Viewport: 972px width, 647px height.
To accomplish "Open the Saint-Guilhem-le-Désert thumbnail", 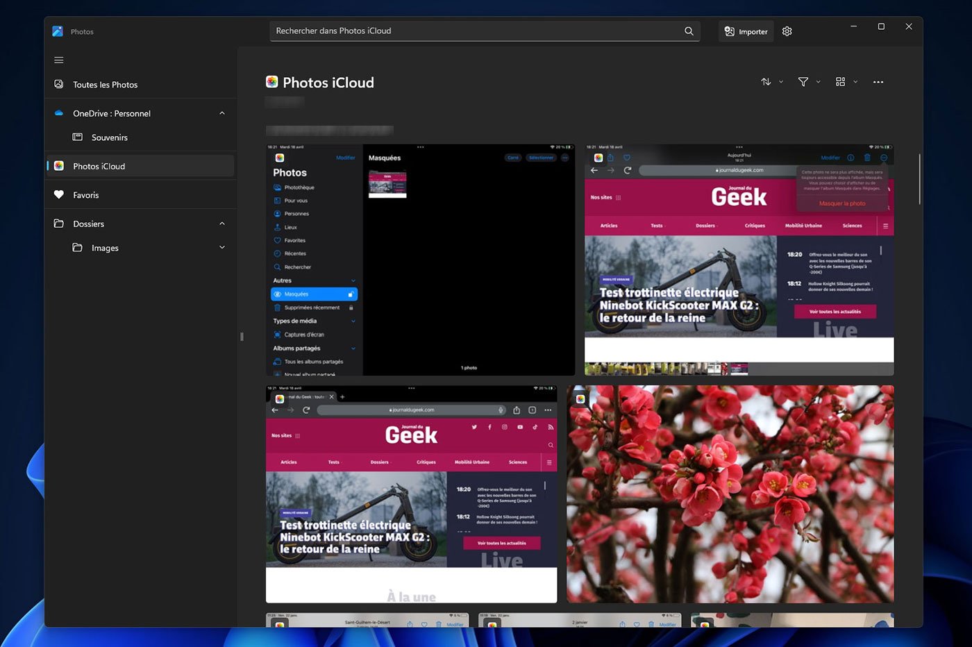I will tap(367, 620).
